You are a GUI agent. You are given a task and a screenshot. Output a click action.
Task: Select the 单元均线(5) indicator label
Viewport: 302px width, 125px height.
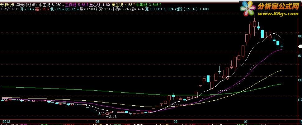(x=26, y=4)
